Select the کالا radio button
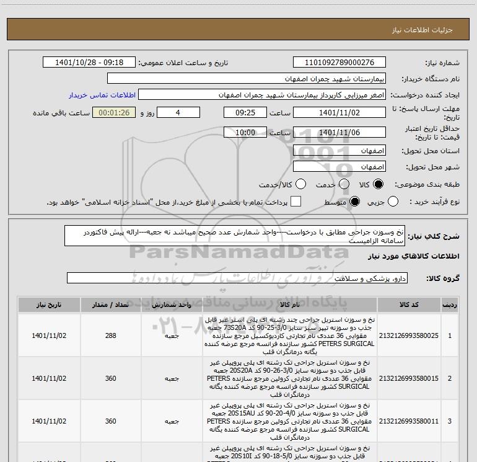477x462 pixels. [378, 184]
